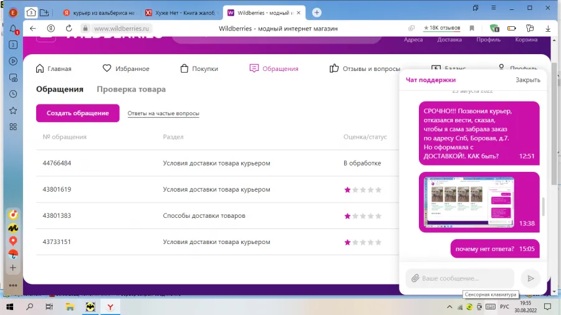561x315 pixels.
Task: Switch to tab 'курьер из вальбериса'
Action: pos(98,13)
